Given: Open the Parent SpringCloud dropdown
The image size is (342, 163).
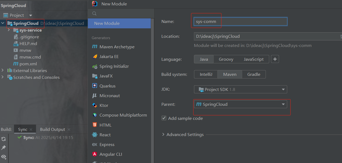Looking at the screenshot, I should point(241,104).
